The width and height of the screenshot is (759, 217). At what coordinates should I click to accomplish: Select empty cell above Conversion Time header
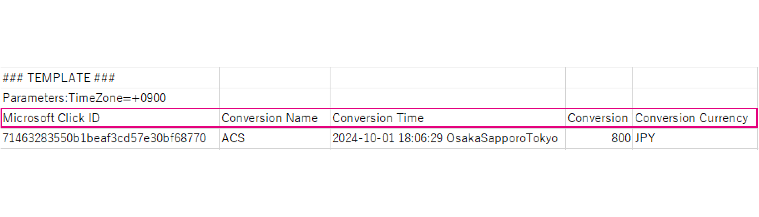(448, 98)
